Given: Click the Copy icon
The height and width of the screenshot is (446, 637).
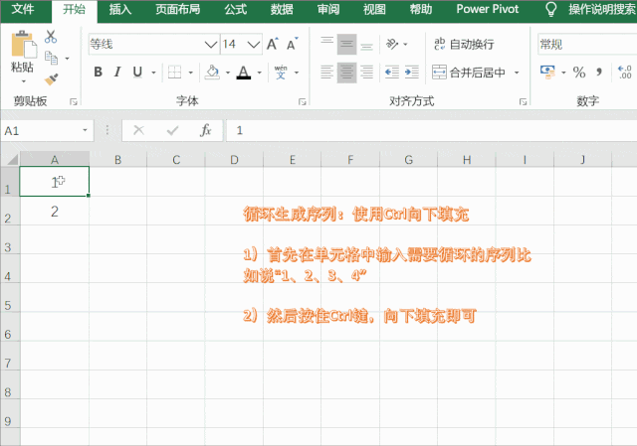Looking at the screenshot, I should click(x=51, y=59).
